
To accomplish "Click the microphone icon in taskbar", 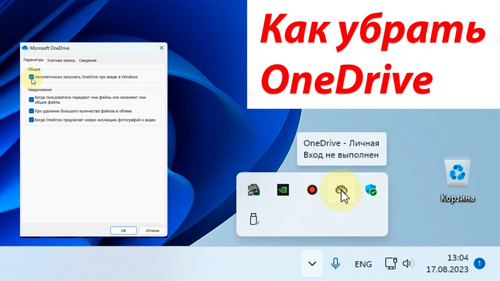I will click(335, 264).
